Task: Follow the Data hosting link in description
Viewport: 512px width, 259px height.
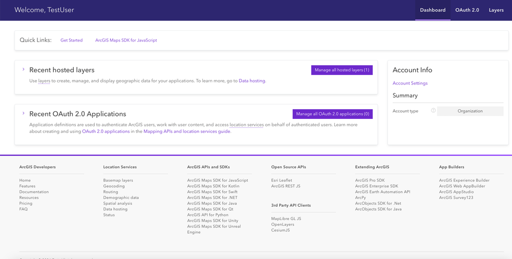Action: [252, 81]
